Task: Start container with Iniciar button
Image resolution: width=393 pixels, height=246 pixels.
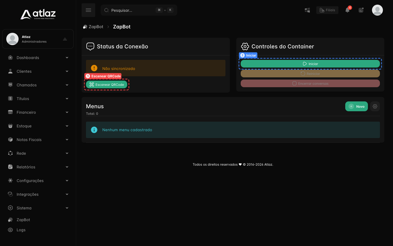Action: (310, 64)
